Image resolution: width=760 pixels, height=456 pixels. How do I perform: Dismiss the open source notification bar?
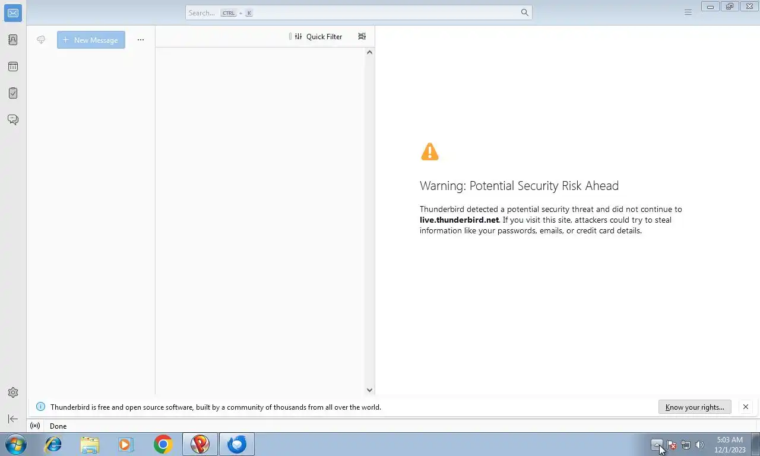[746, 407]
